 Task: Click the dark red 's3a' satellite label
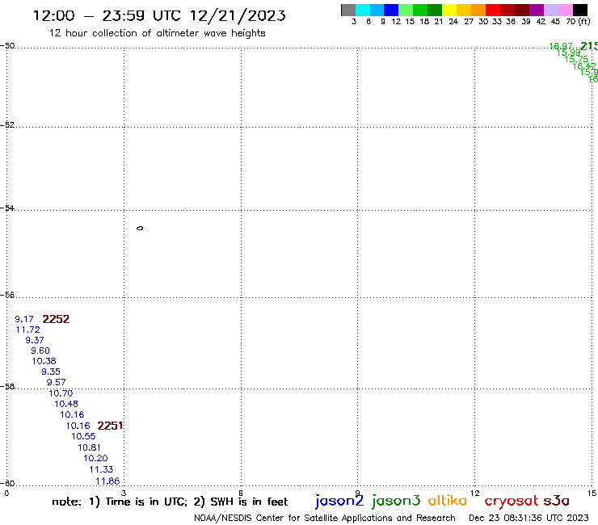[x=556, y=501]
